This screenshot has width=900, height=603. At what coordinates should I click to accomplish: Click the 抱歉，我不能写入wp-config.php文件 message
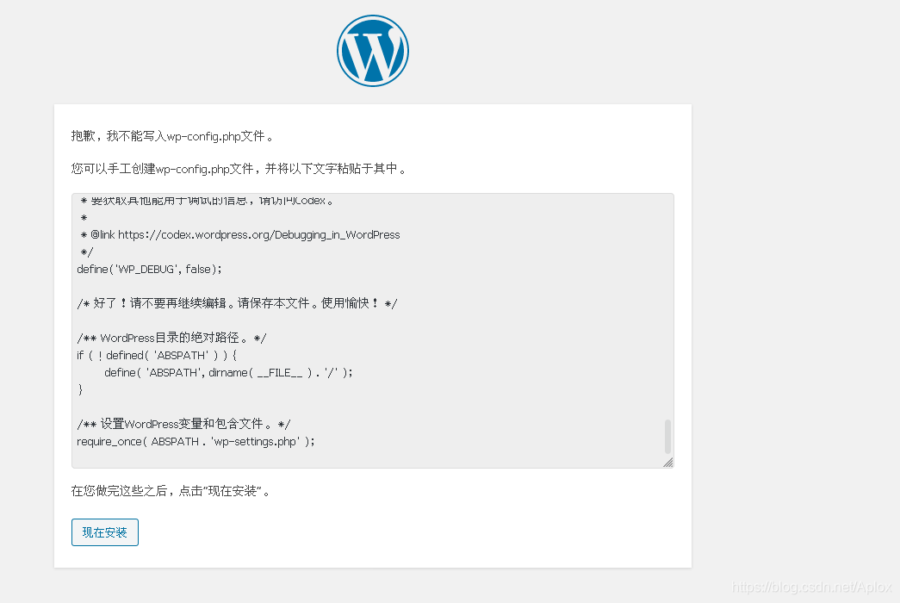172,136
